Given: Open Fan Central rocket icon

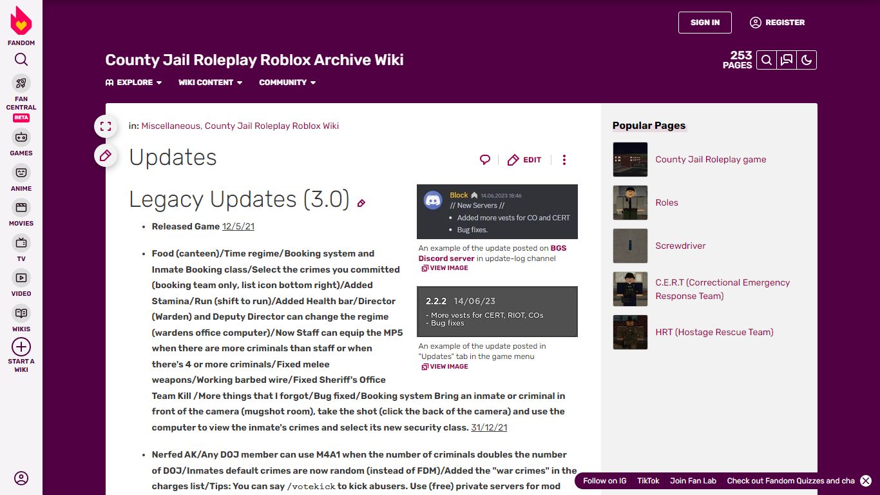Looking at the screenshot, I should pyautogui.click(x=21, y=83).
